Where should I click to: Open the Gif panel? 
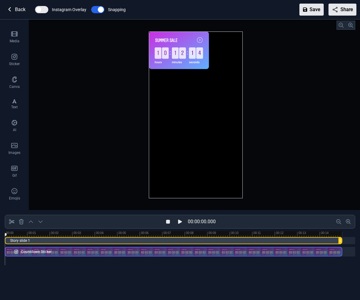click(x=14, y=171)
